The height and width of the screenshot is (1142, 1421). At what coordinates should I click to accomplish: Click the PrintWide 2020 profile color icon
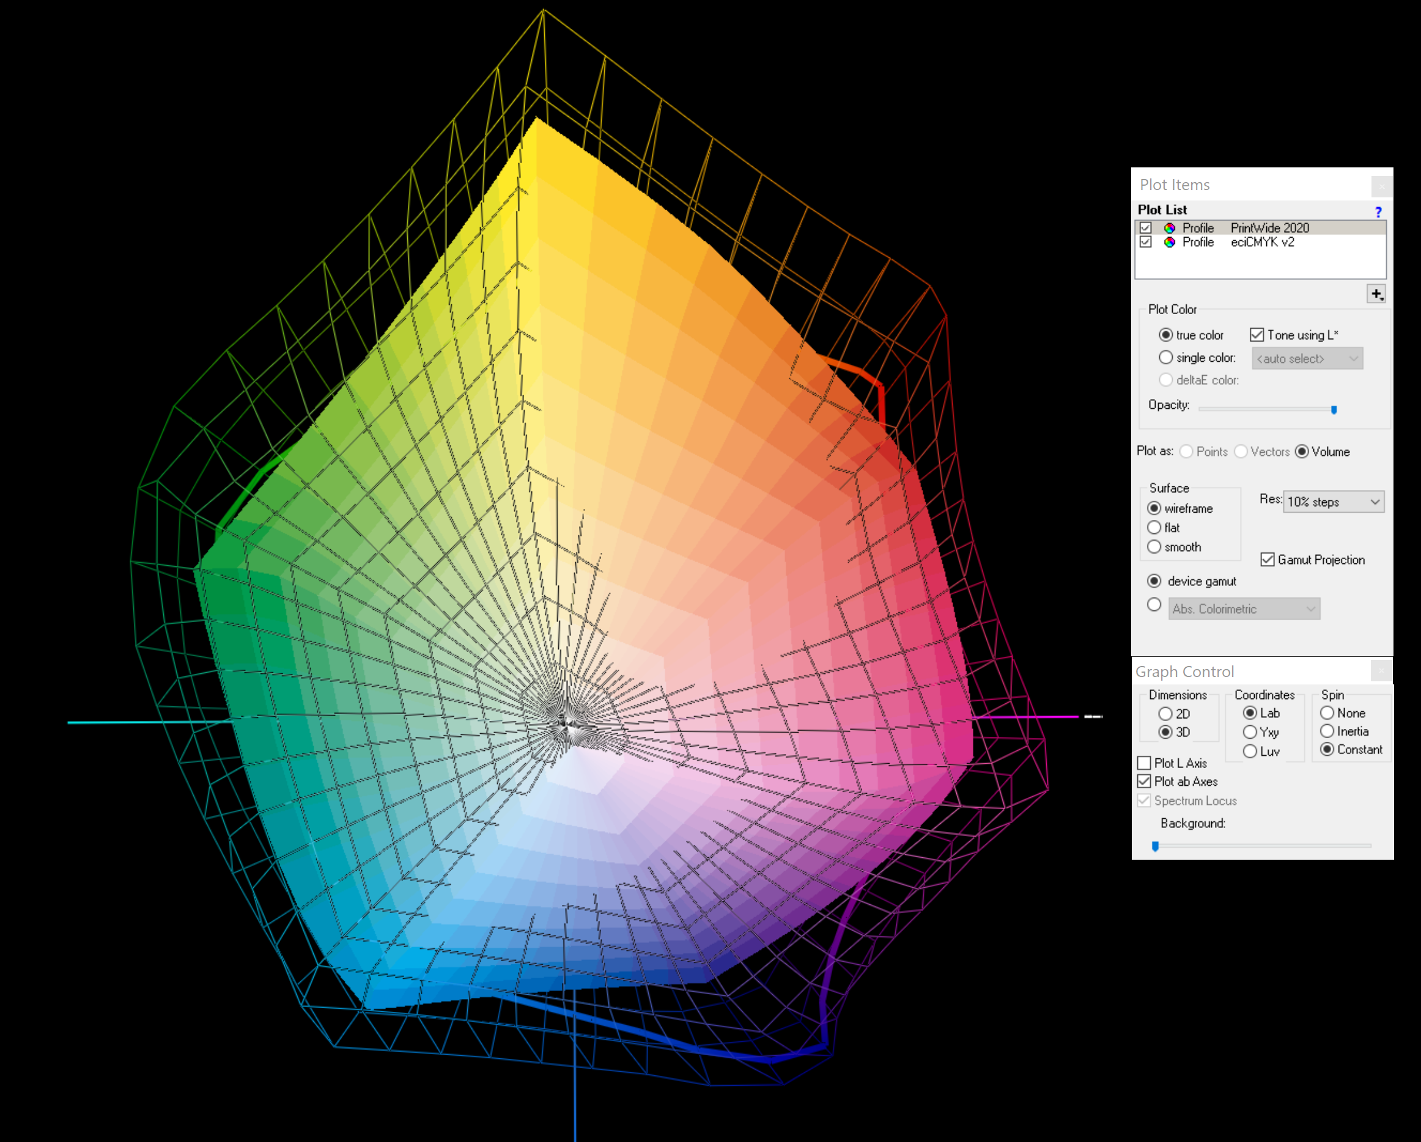pyautogui.click(x=1169, y=228)
